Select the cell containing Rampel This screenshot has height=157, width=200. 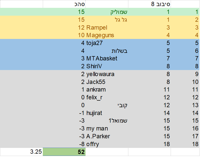pyautogui.click(x=107, y=28)
